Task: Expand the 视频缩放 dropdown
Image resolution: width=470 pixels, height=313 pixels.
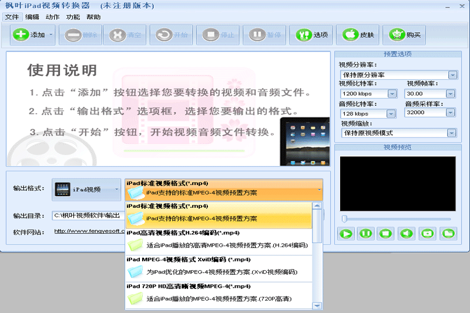Action: pos(451,133)
